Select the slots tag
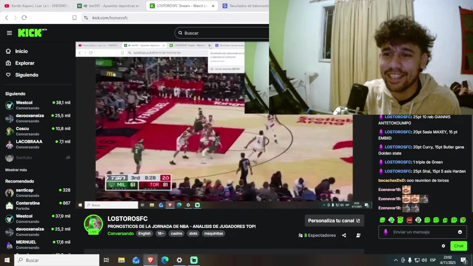This screenshot has width=473, height=266. pos(193,233)
